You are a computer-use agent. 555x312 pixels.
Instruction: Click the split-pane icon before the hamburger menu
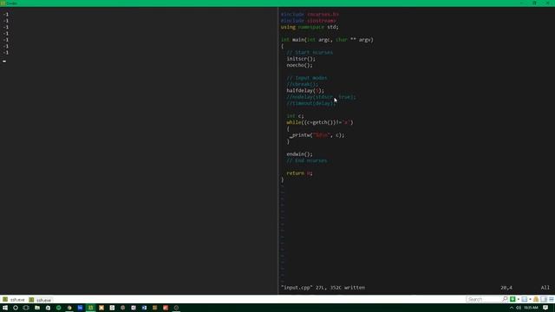point(544,299)
